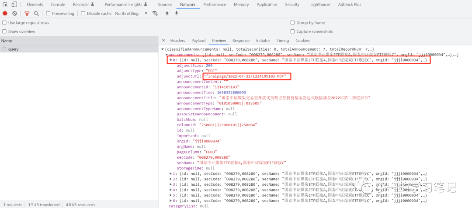472x208 pixels.
Task: Click 4.8 kB resources status text
Action: (80, 205)
